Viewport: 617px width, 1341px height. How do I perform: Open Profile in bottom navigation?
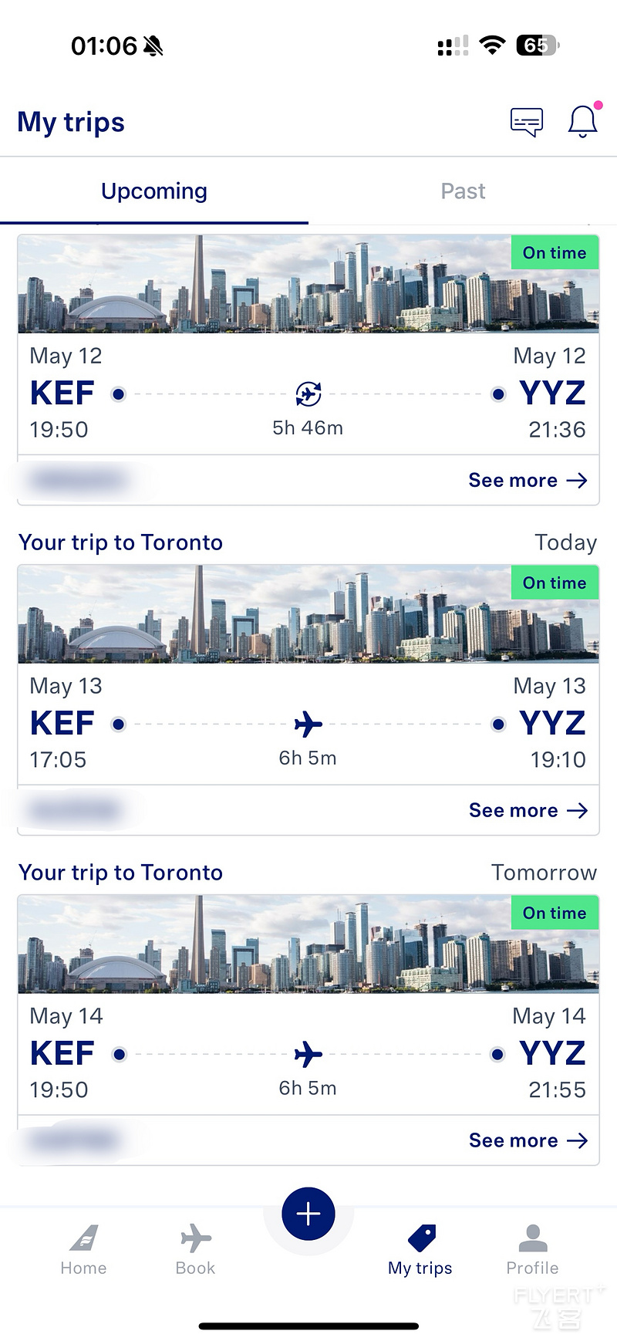[x=532, y=1250]
